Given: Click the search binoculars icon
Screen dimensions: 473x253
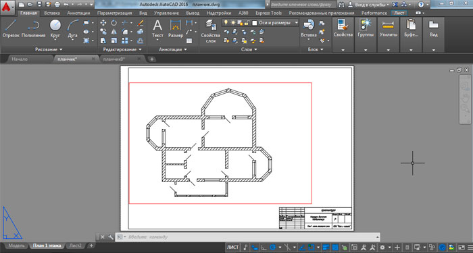Looking at the screenshot, I should tap(341, 5).
